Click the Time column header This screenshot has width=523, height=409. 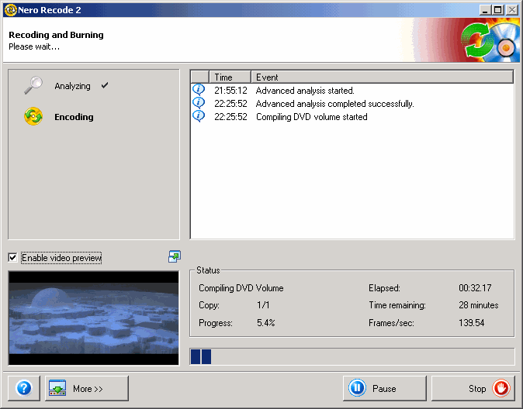pyautogui.click(x=223, y=77)
